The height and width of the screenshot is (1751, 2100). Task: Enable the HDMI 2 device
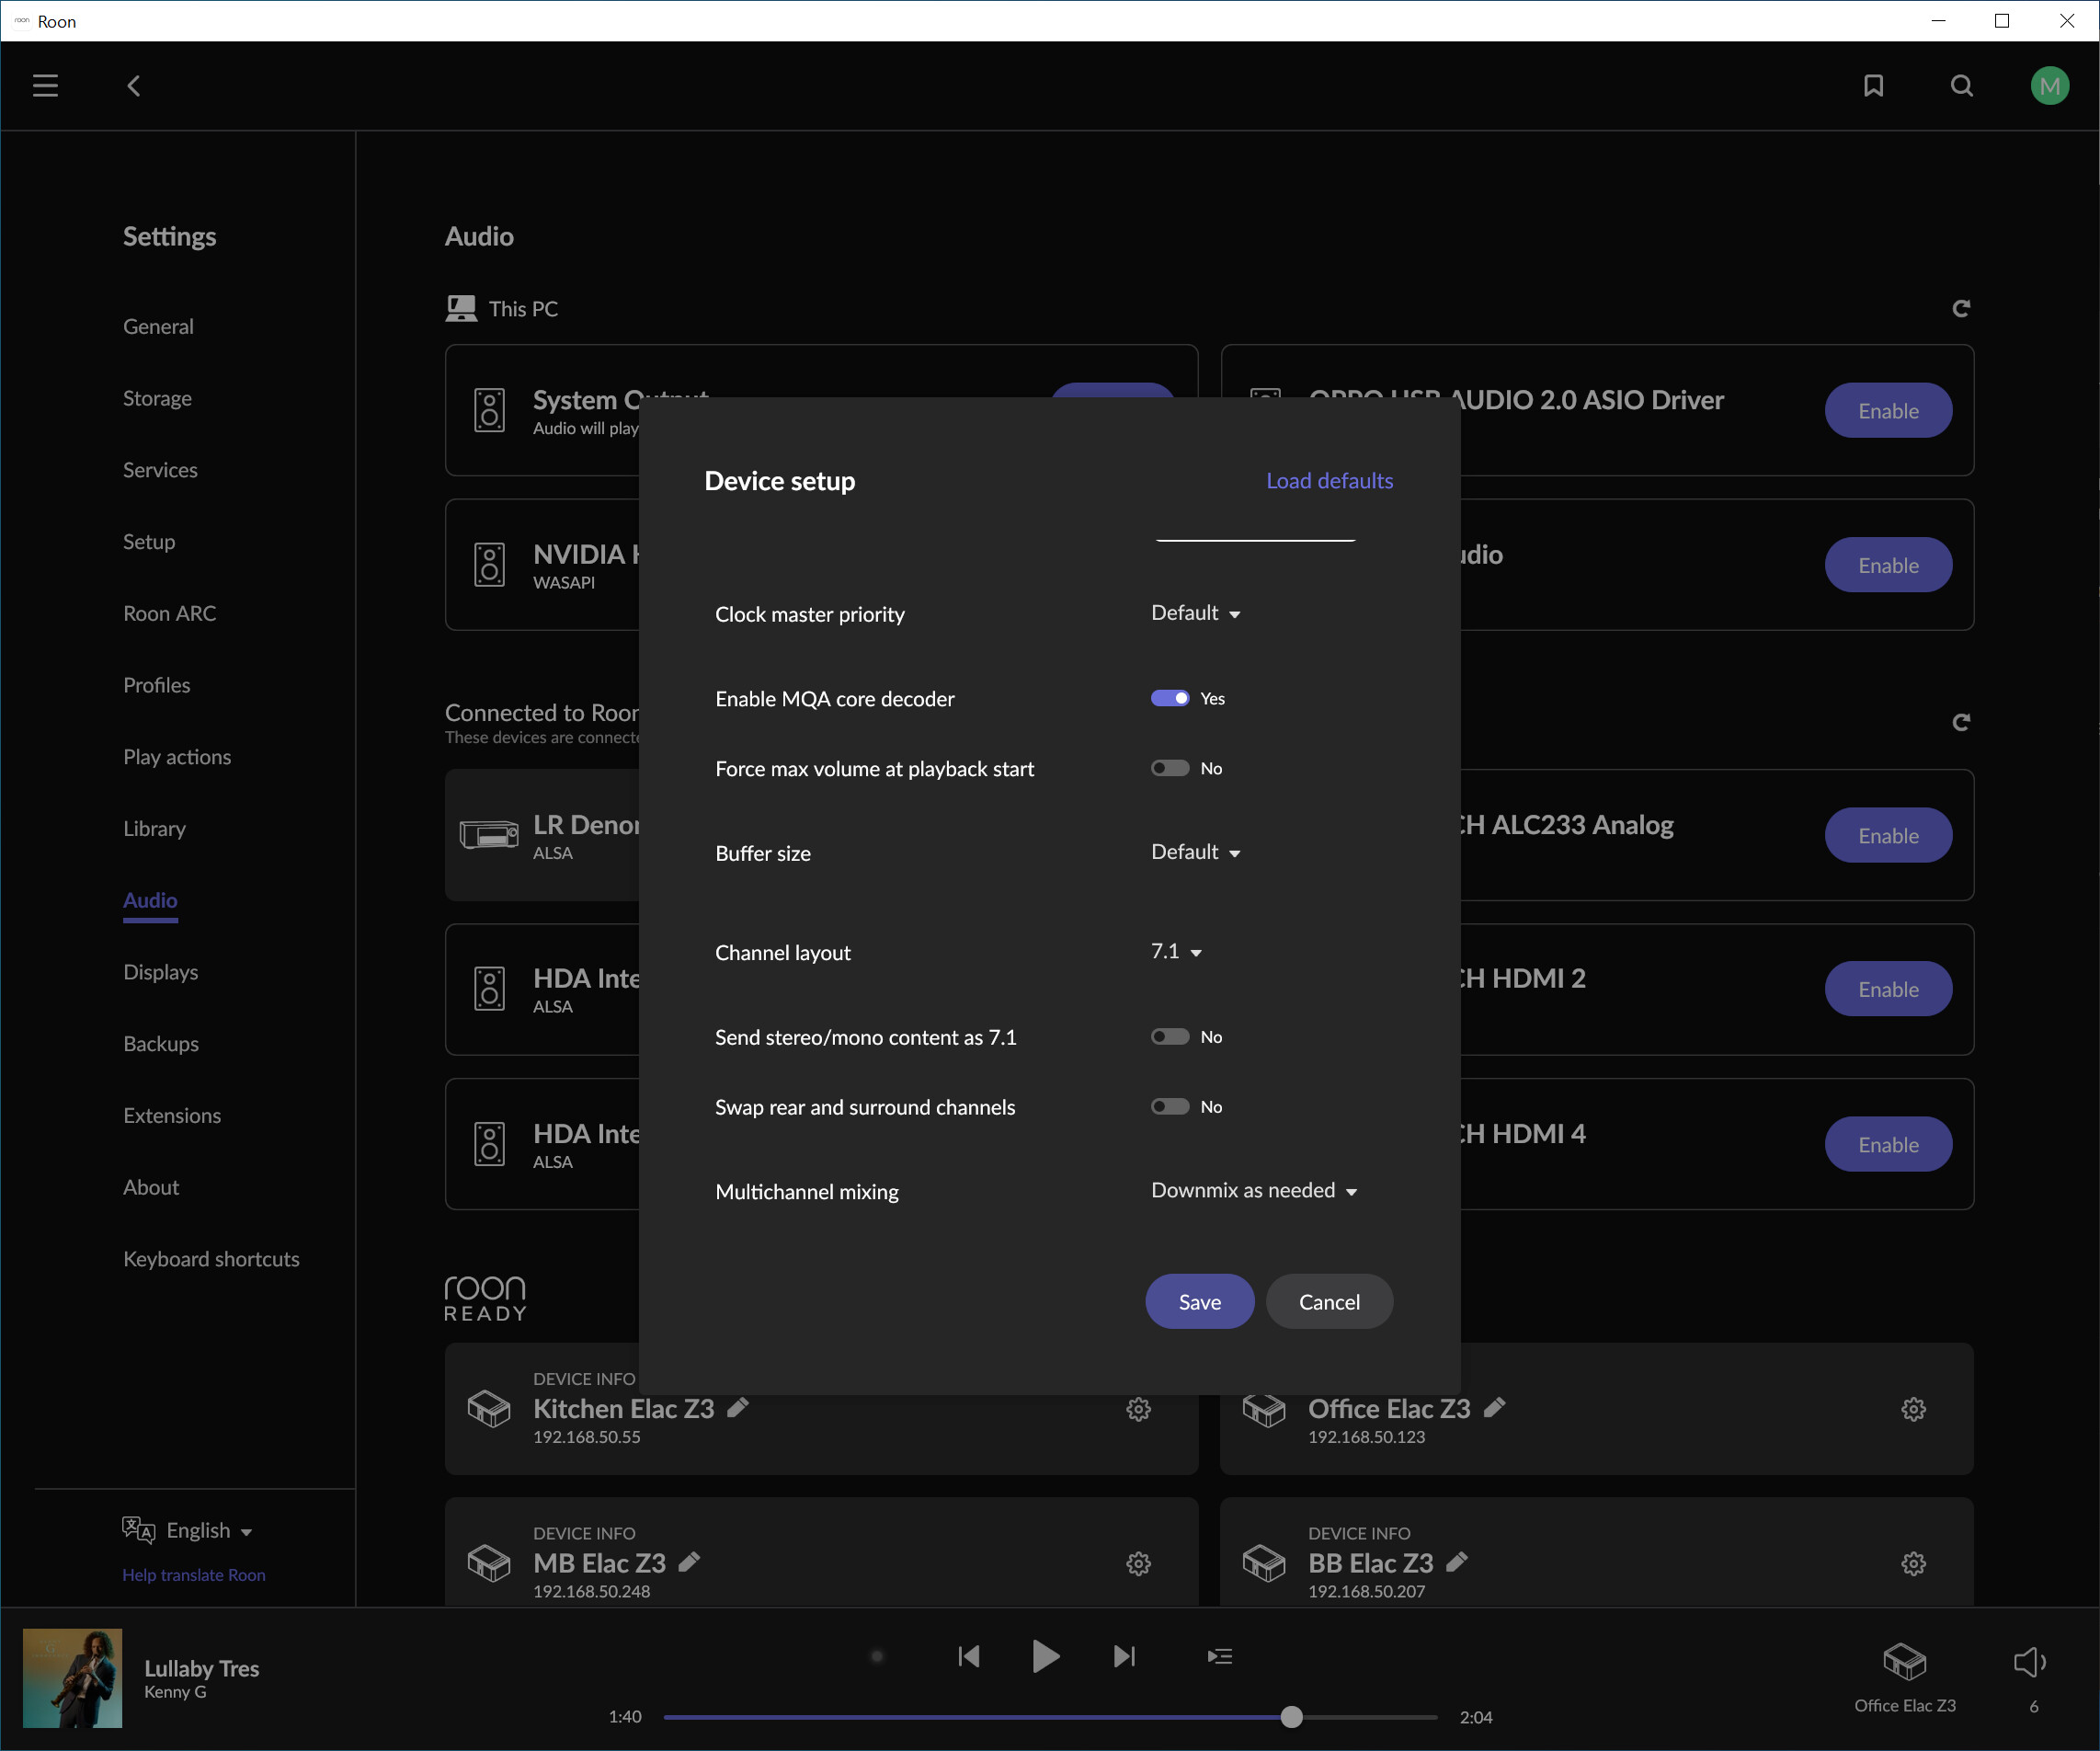tap(1888, 989)
